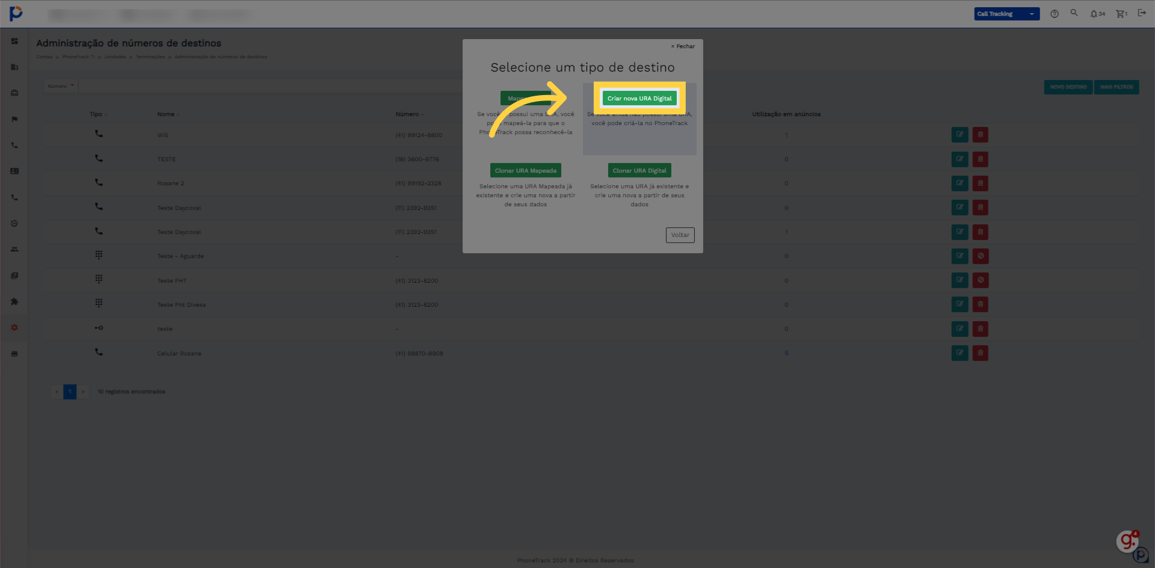Open buildings icon in sidebar

click(14, 67)
